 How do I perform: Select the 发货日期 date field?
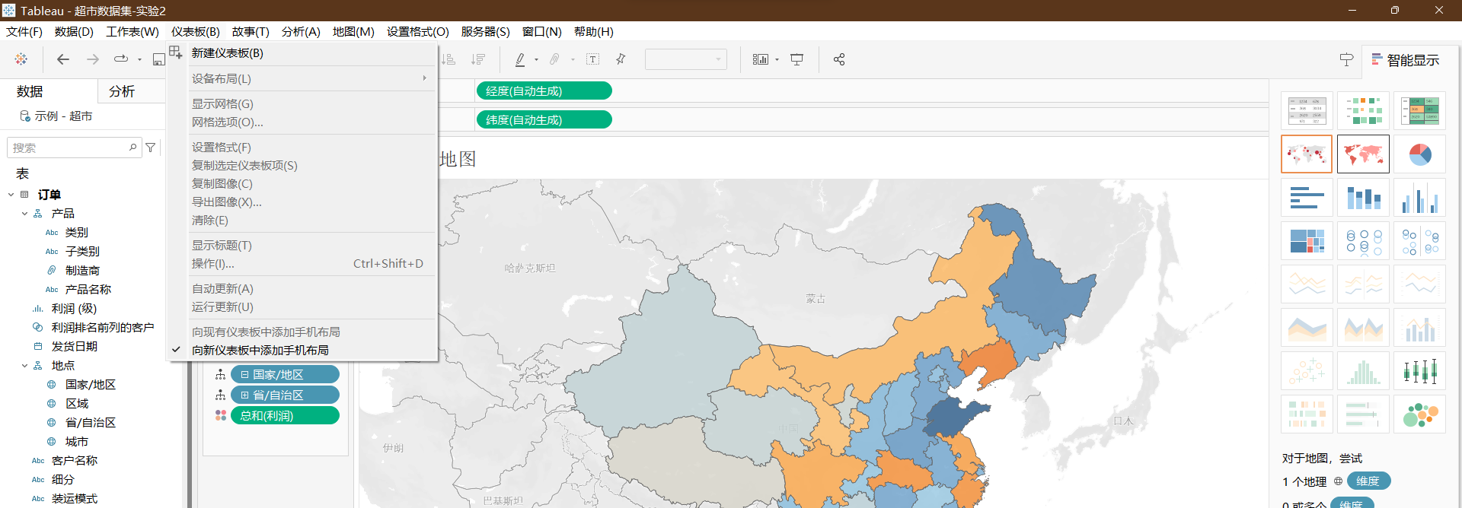coord(75,346)
